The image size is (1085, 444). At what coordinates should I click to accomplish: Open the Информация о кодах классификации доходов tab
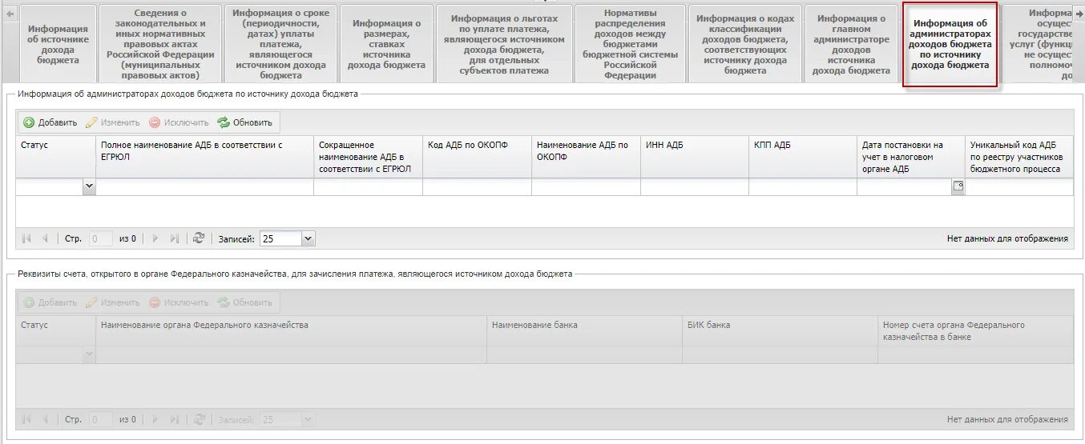point(745,44)
